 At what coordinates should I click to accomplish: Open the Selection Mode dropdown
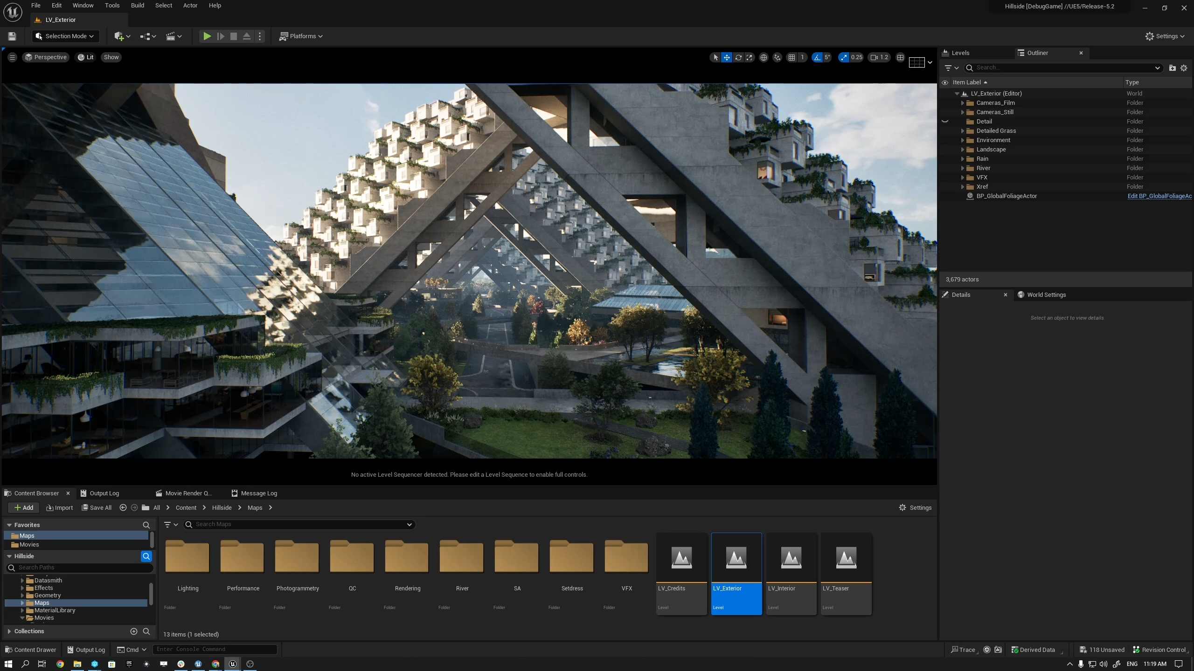65,36
